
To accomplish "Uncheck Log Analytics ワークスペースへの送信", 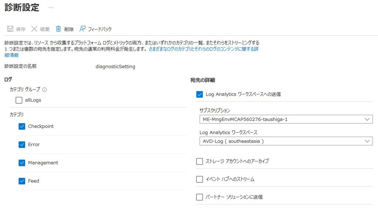I will pos(200,94).
